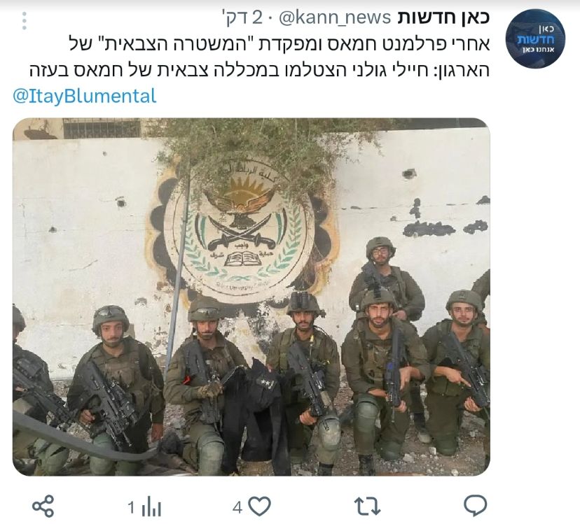Open the Kan News profile avatar
The width and height of the screenshot is (580, 524).
click(x=535, y=38)
